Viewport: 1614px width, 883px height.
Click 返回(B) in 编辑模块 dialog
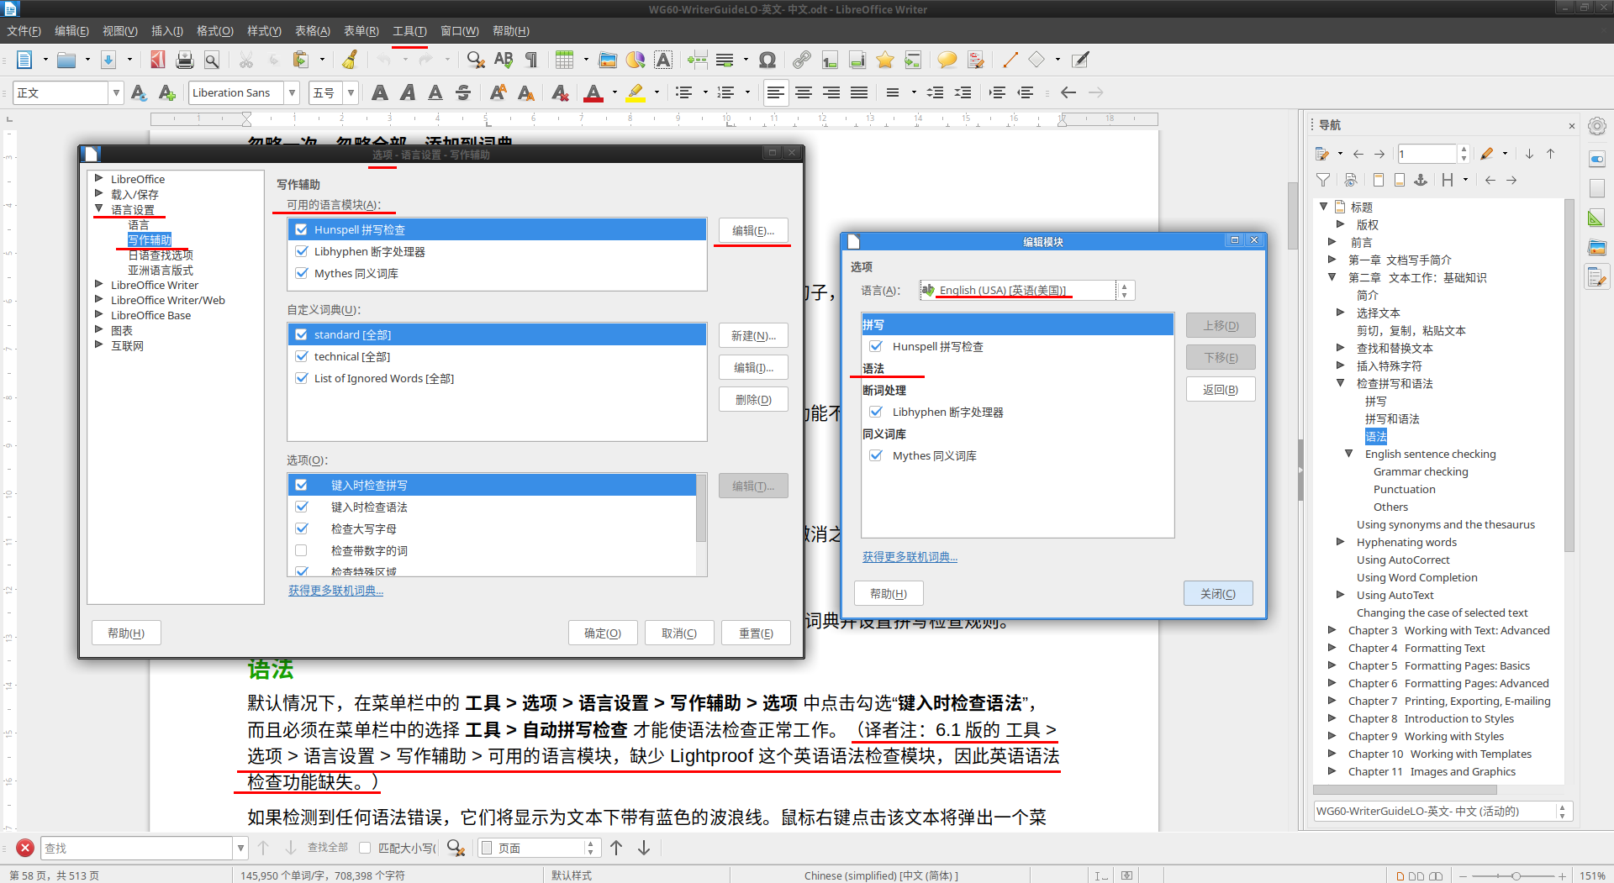click(1221, 389)
